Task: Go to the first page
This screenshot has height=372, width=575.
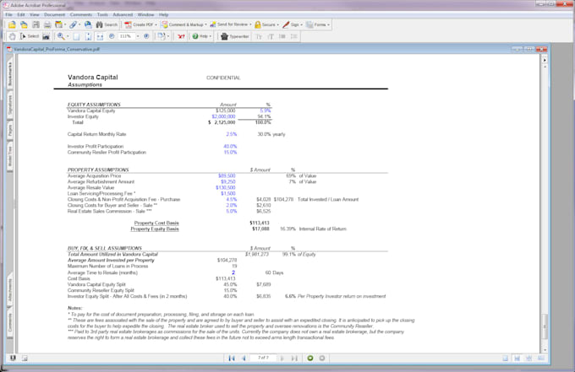Action: (232, 358)
